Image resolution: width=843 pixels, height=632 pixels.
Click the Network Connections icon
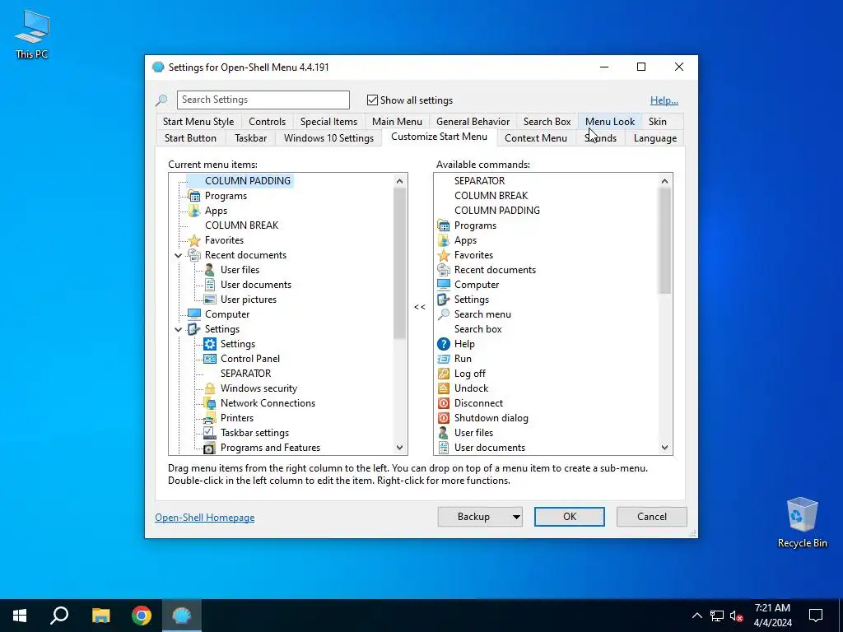coord(210,403)
